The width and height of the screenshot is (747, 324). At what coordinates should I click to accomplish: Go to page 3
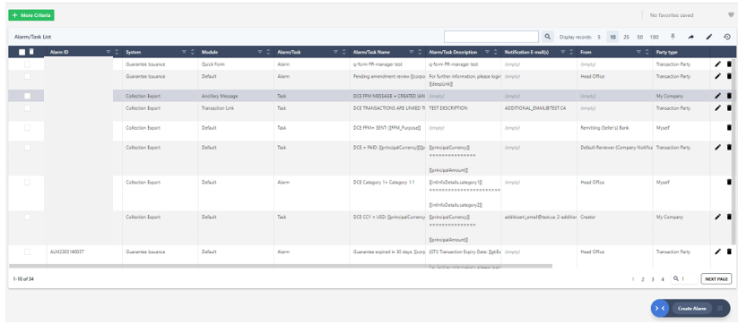point(653,279)
